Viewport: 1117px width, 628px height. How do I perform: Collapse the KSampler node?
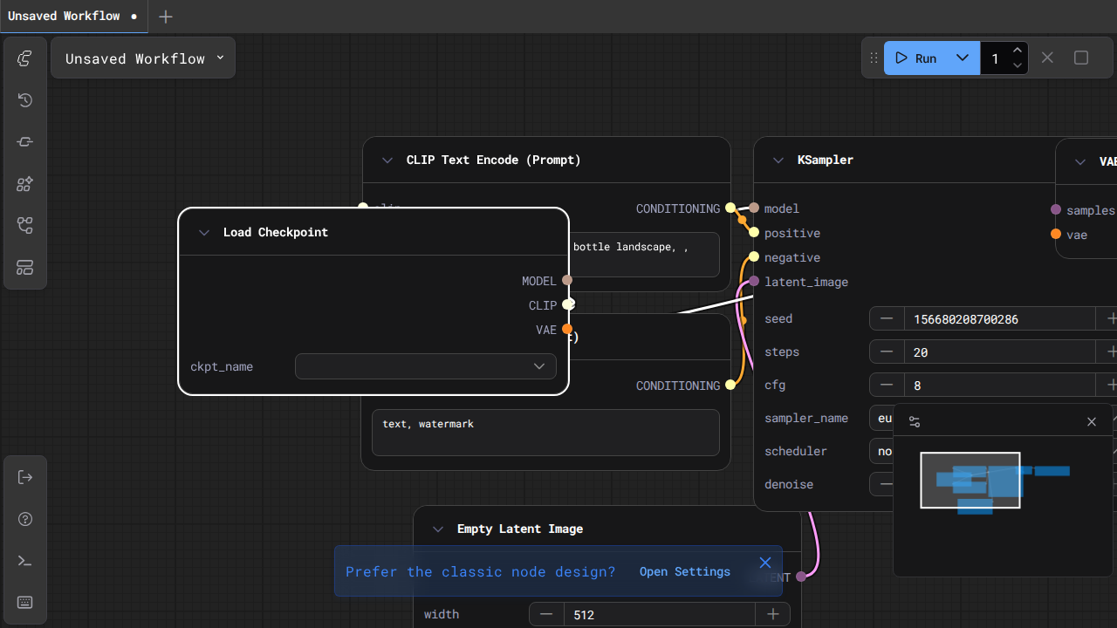click(x=778, y=160)
